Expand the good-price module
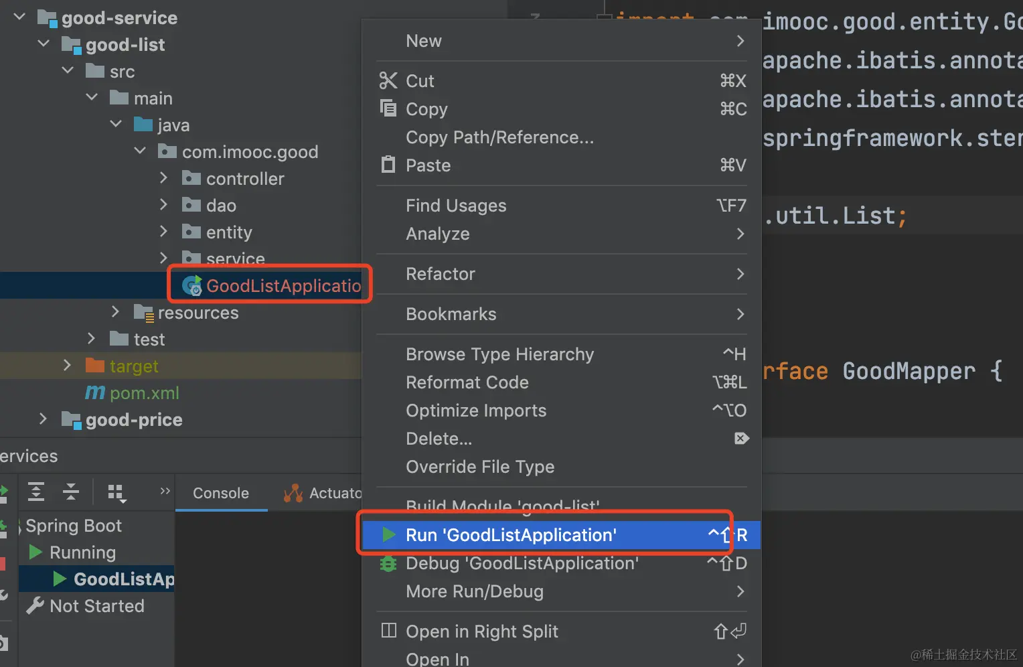1023x667 pixels. [44, 419]
